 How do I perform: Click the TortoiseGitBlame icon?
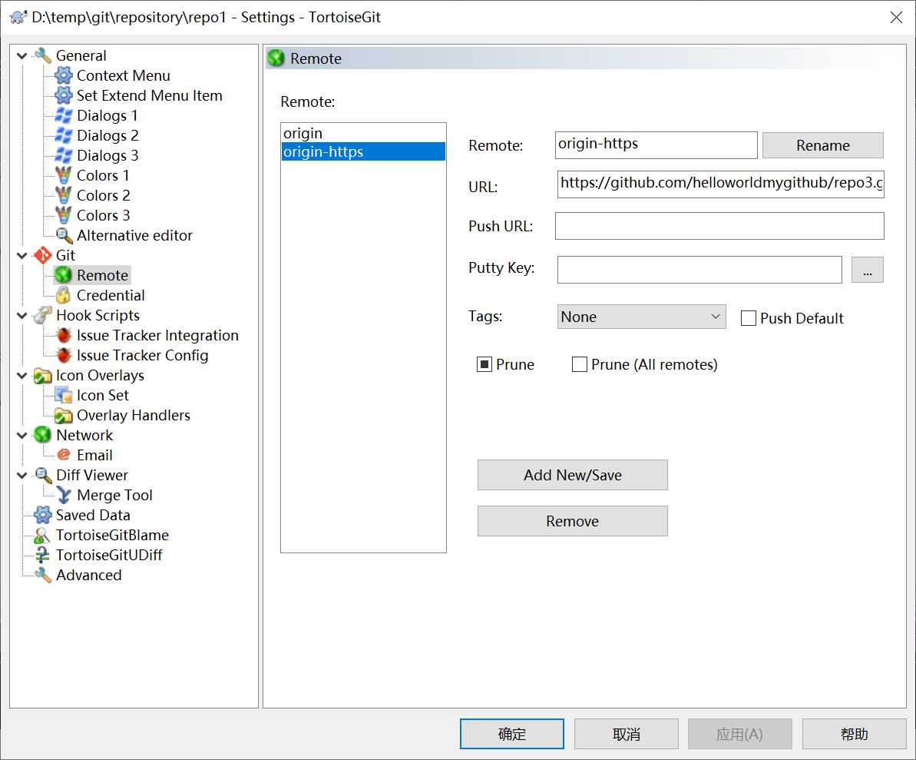43,535
